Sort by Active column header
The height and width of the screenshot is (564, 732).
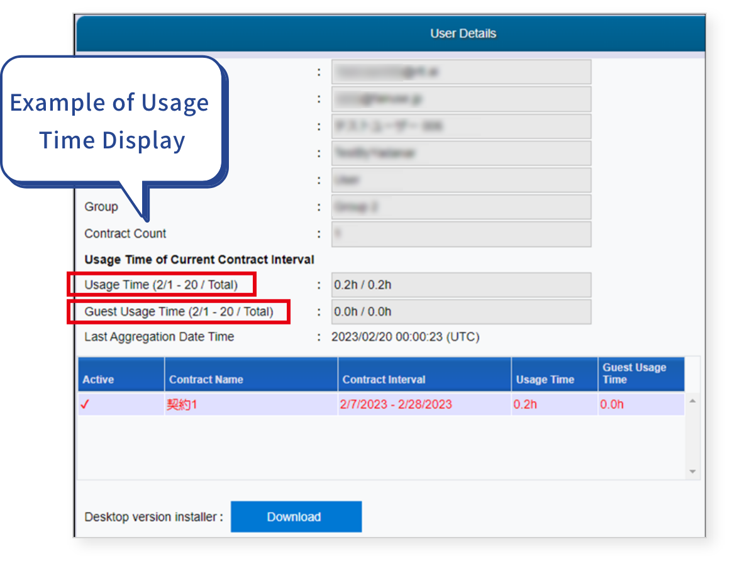point(121,375)
